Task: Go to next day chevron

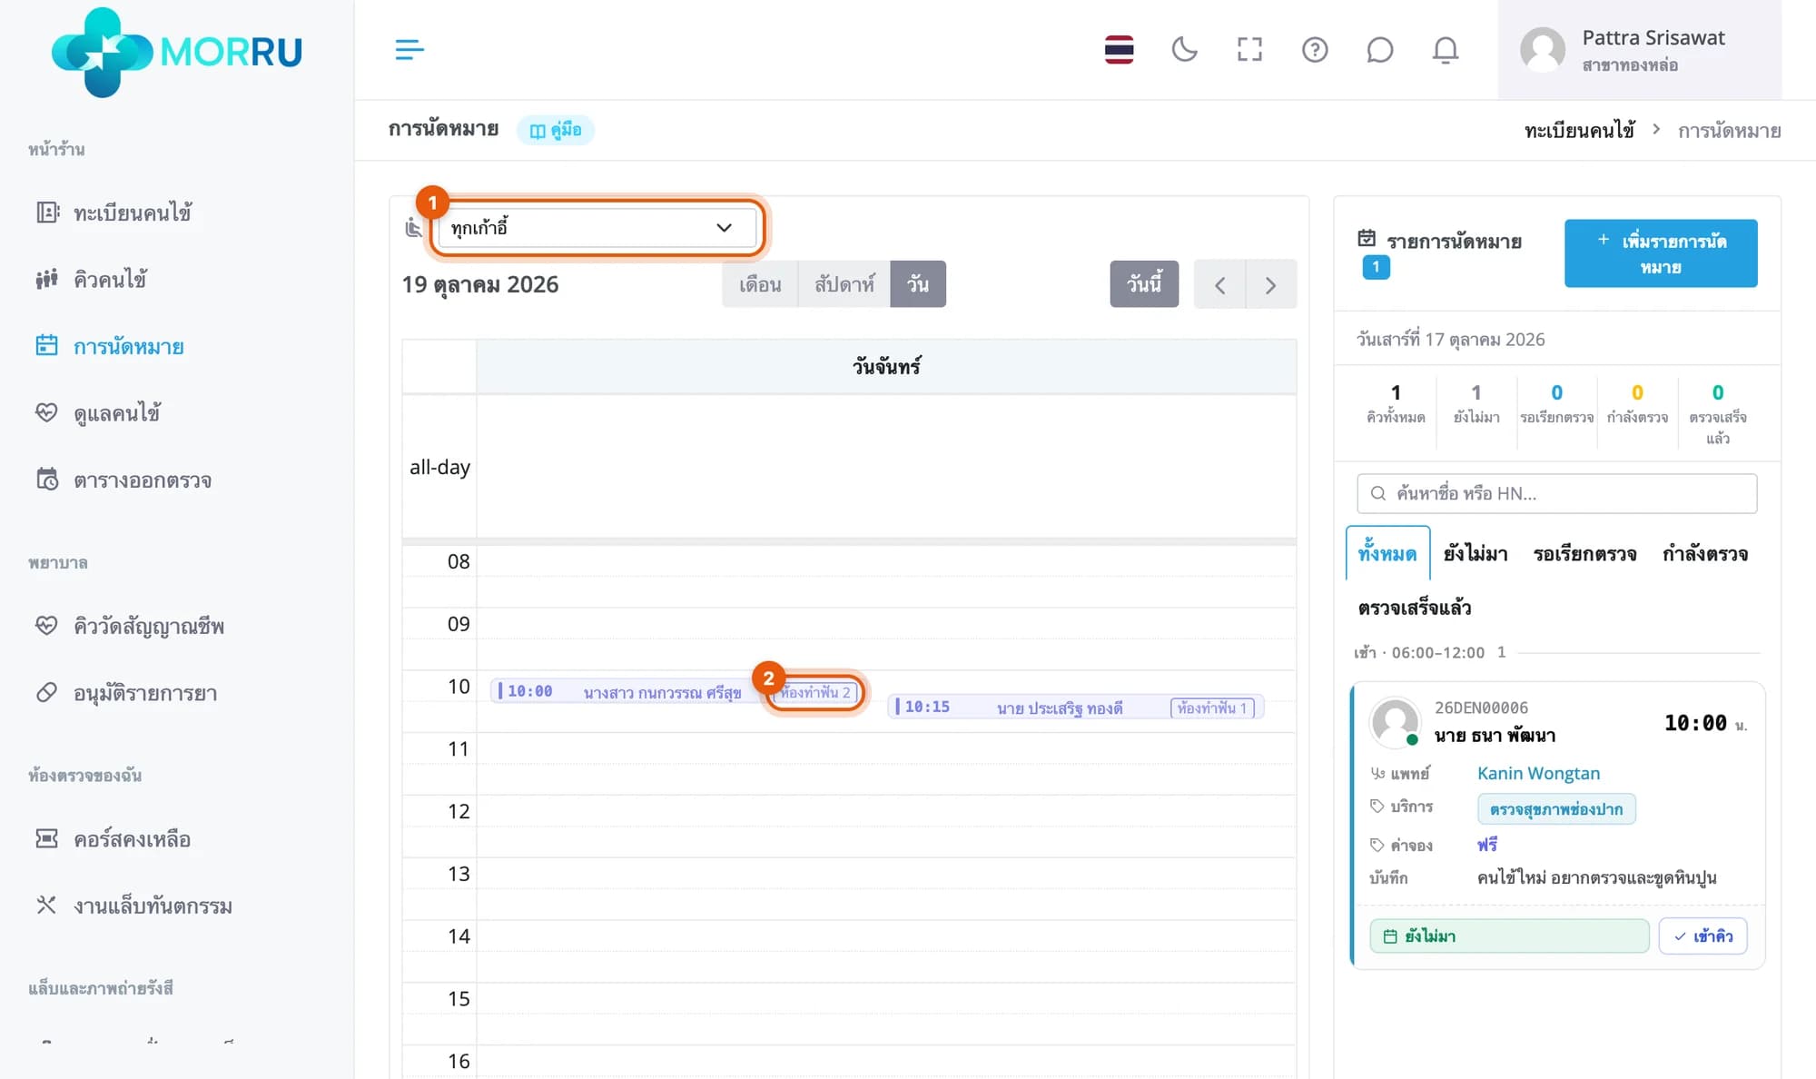Action: tap(1271, 285)
